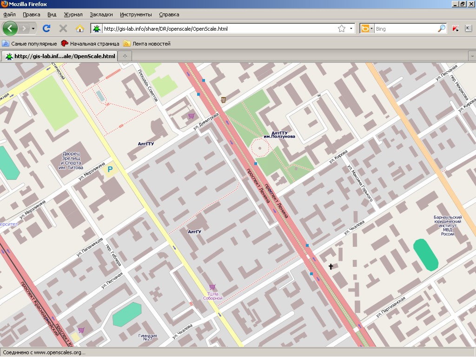Open the Файл menu
The image size is (476, 357).
9,14
